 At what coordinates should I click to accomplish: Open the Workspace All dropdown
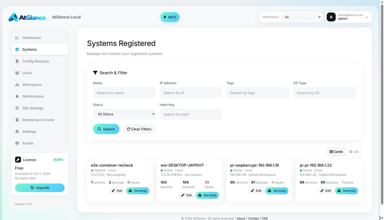coord(301,17)
